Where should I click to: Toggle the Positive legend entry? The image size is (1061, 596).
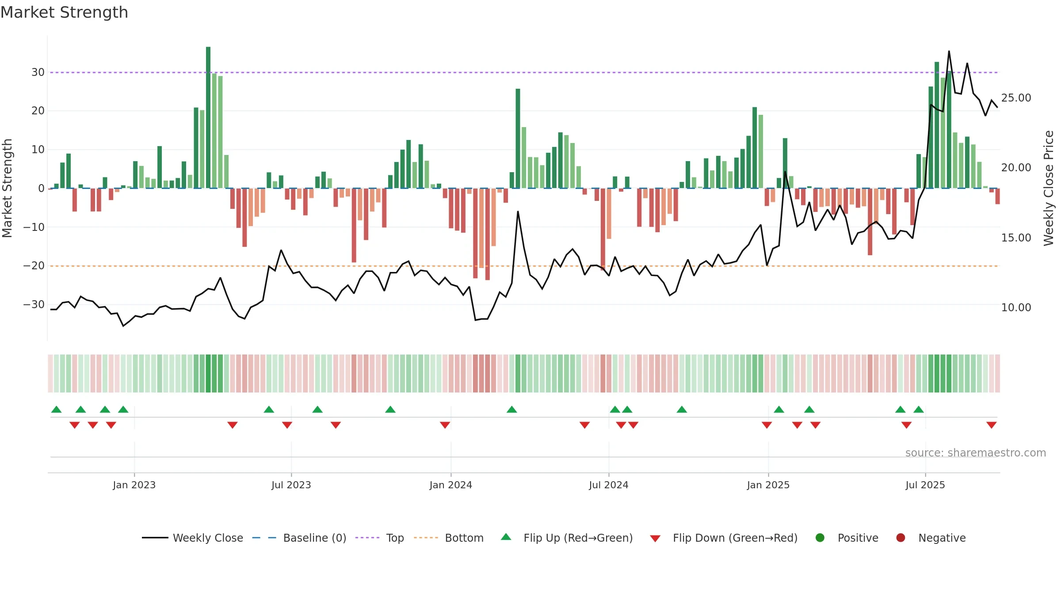pyautogui.click(x=847, y=538)
